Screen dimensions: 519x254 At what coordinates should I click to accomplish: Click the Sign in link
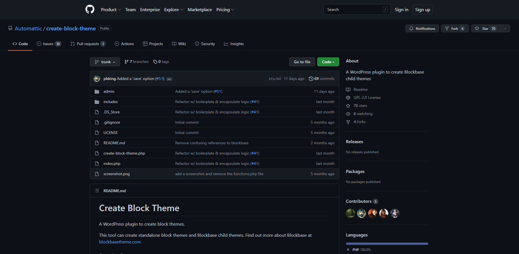(x=402, y=9)
